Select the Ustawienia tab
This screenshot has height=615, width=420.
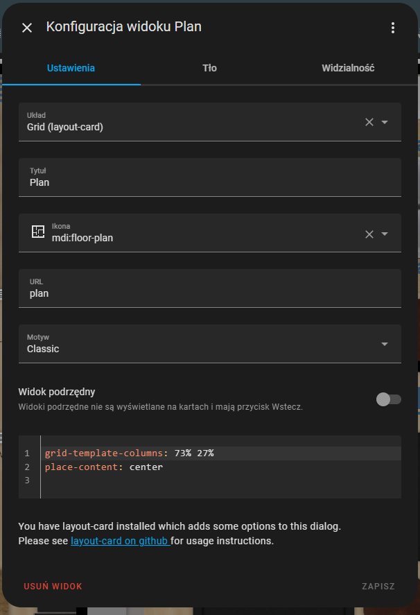(x=71, y=68)
